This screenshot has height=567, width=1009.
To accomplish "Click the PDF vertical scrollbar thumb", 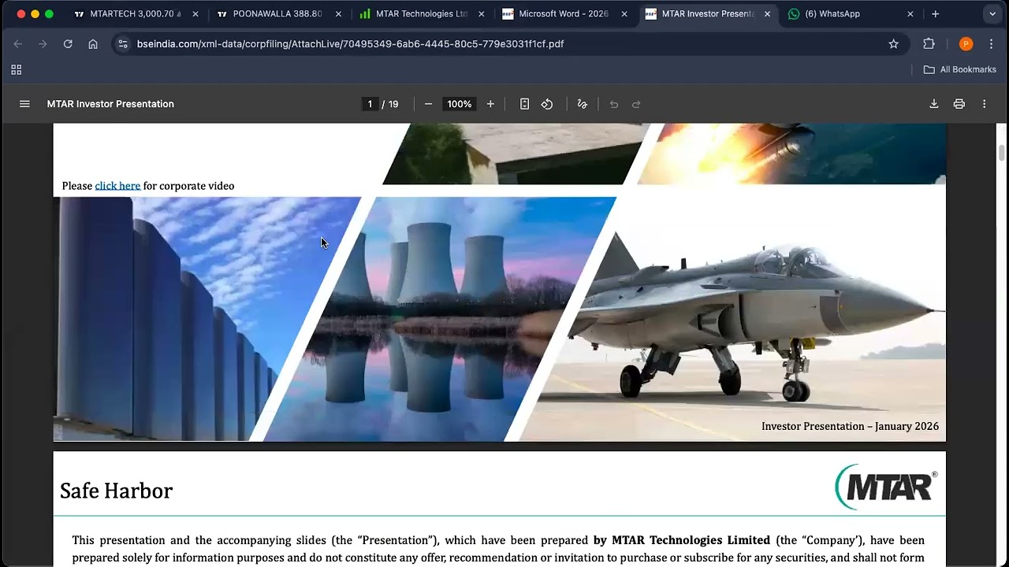I will [x=1002, y=153].
